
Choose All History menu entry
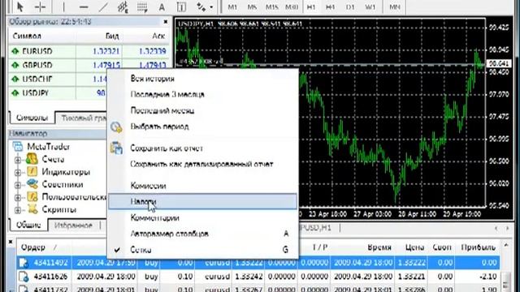(x=203, y=79)
